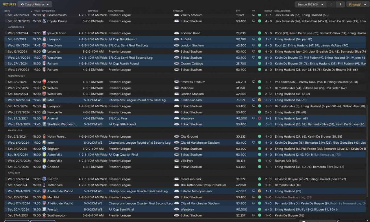Toggle the checkmark on the Nottm Forest fixture
Image resolution: width=370 pixels, height=222 pixels.
tap(6, 136)
